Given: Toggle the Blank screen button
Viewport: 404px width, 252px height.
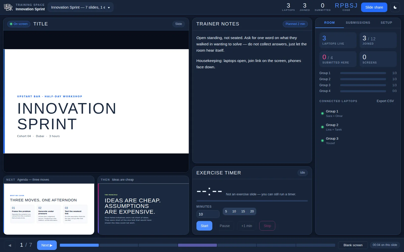Looking at the screenshot, I should coord(353,245).
